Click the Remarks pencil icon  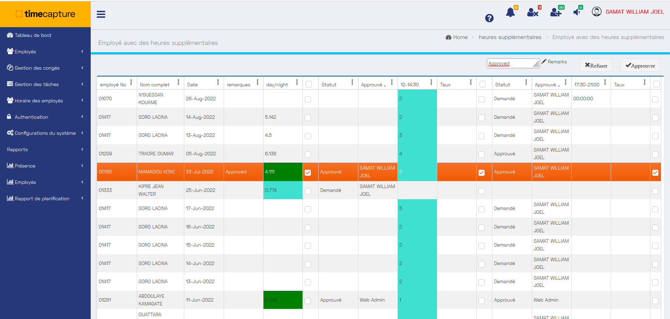(x=544, y=61)
